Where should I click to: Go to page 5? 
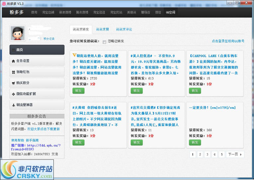(x=222, y=154)
